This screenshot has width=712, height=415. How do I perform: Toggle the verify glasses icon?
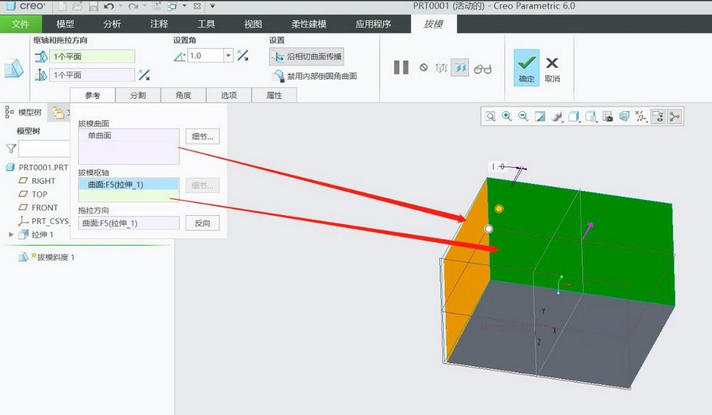(x=483, y=69)
